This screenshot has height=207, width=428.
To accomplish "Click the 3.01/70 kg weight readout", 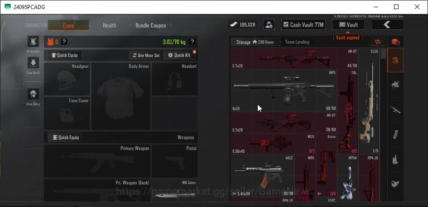I will [174, 42].
